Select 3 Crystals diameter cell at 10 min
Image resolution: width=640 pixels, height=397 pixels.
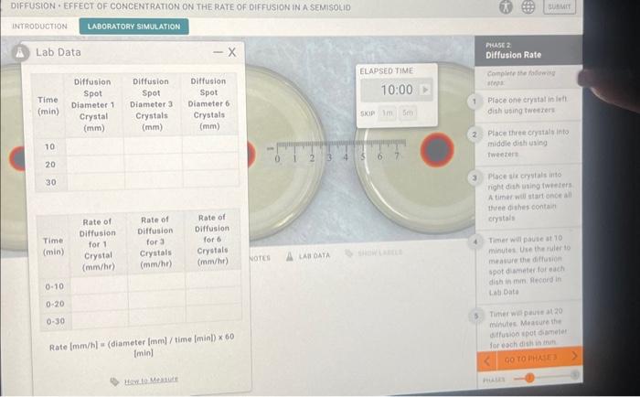[x=153, y=145]
